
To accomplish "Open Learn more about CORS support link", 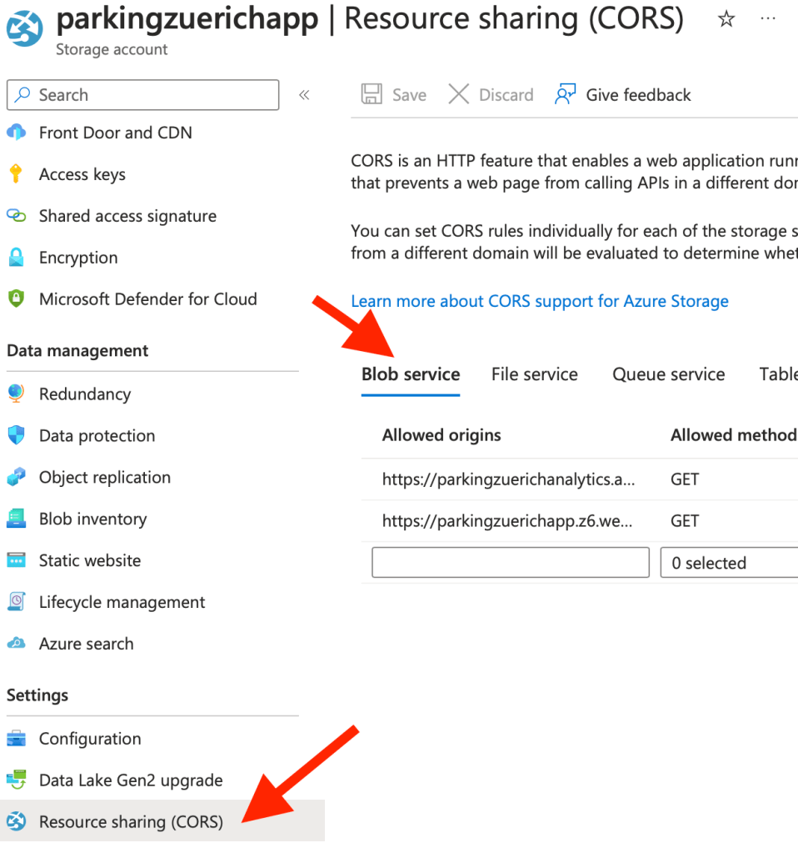I will [x=540, y=301].
